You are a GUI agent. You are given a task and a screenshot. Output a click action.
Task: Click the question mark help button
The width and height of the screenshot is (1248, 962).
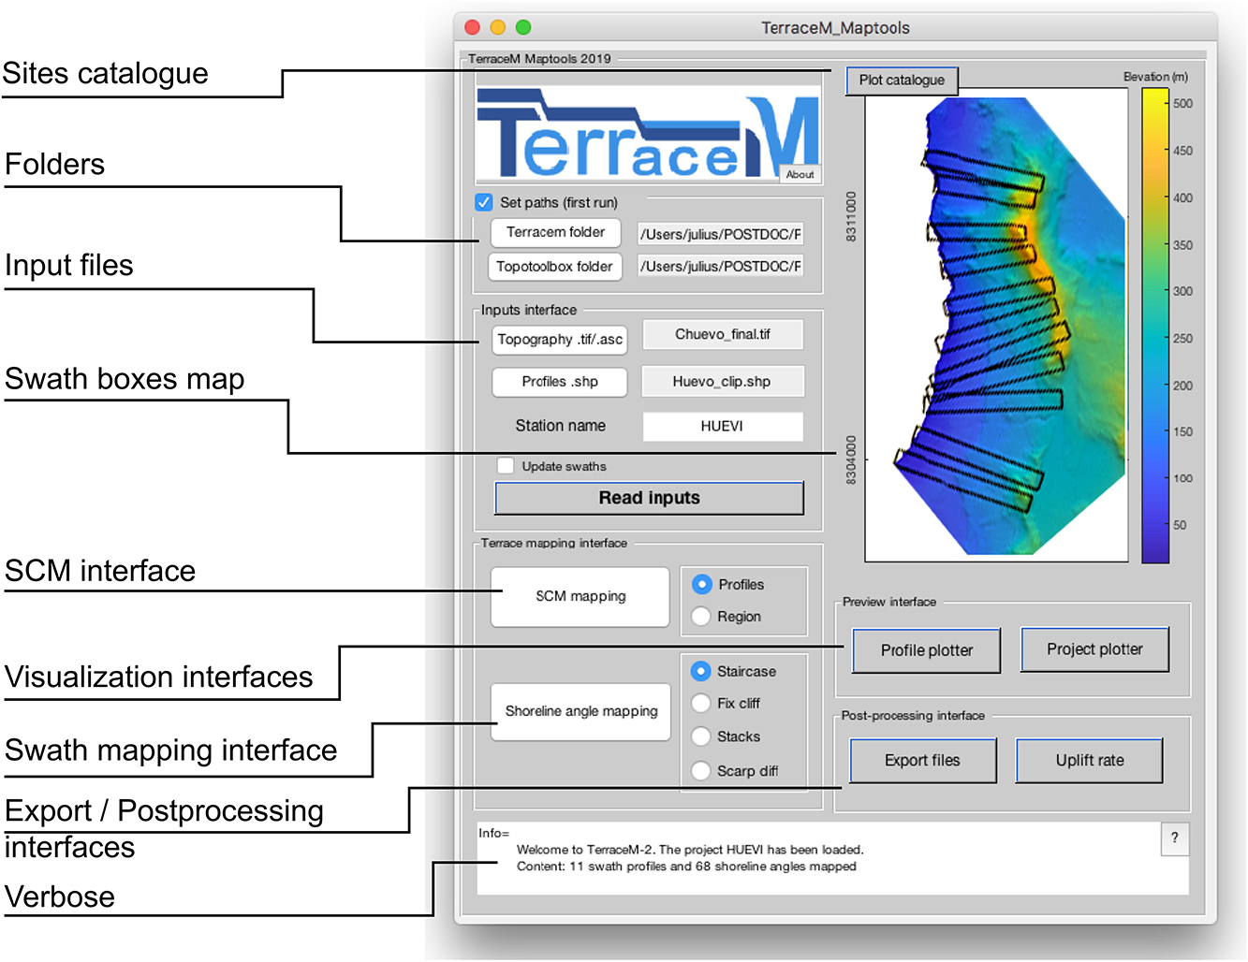(1175, 838)
